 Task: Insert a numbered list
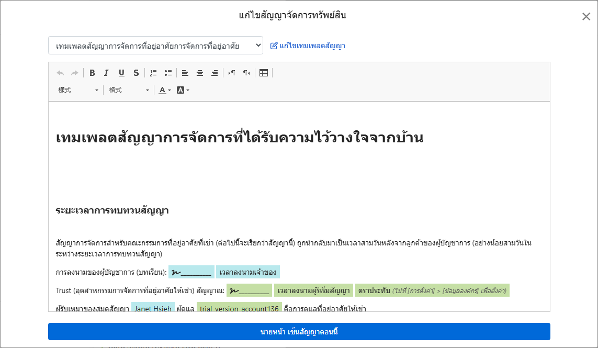153,73
